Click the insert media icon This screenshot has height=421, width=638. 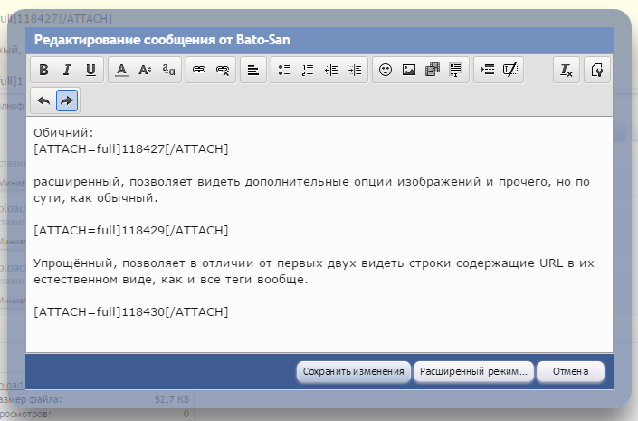pos(432,70)
